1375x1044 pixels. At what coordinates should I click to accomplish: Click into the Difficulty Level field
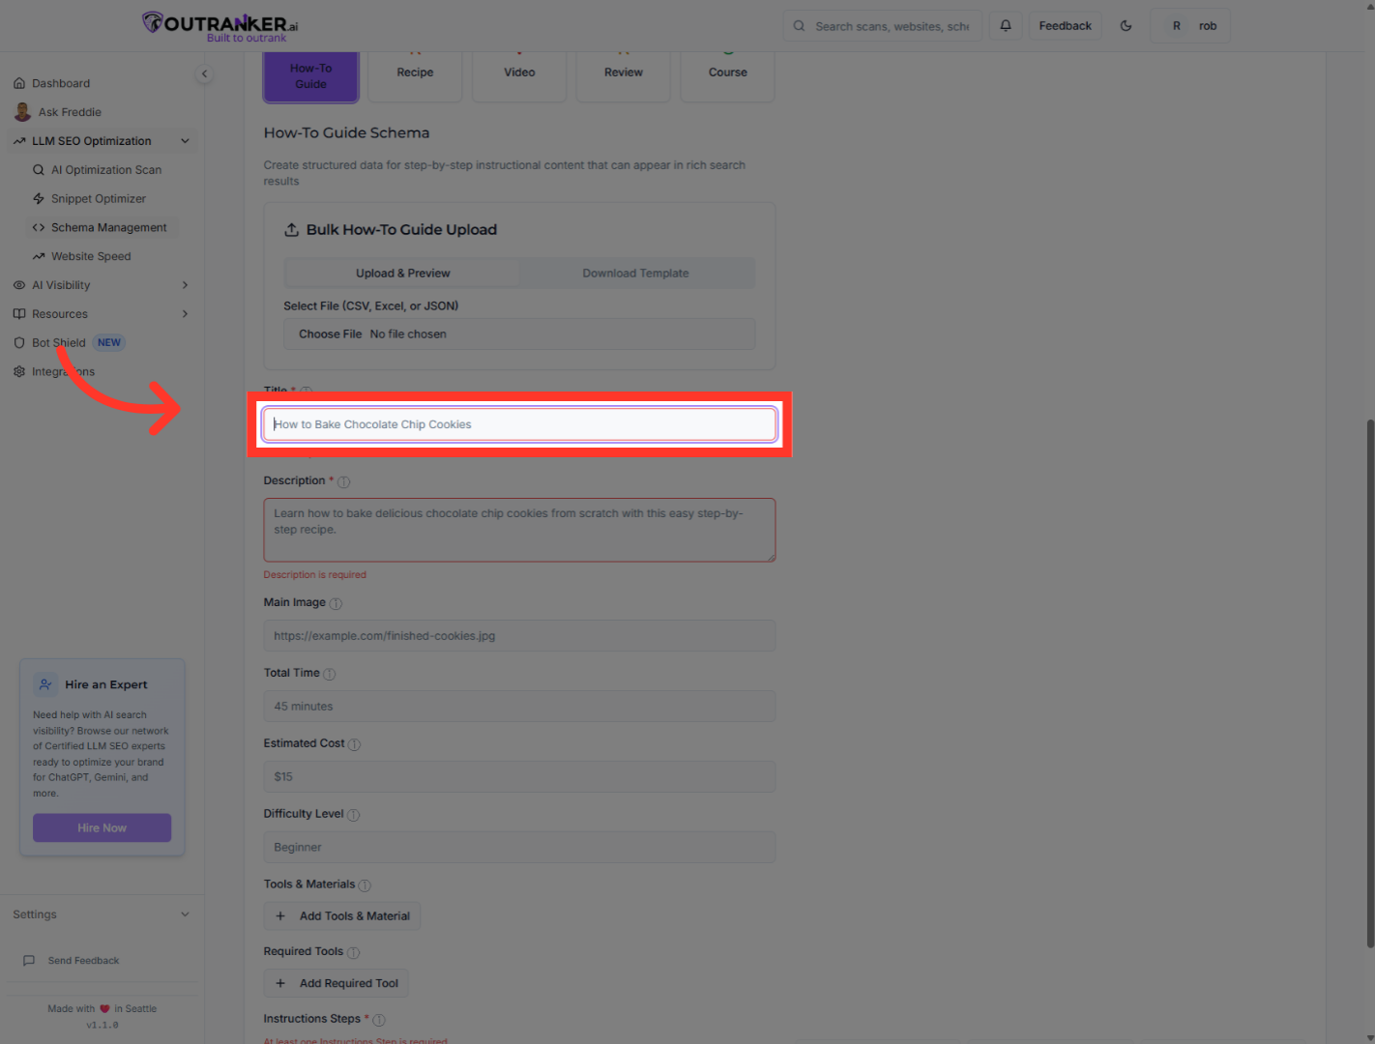[519, 848]
